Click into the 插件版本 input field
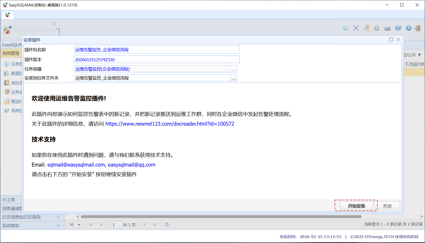Image resolution: width=425 pixels, height=243 pixels. tap(157, 59)
